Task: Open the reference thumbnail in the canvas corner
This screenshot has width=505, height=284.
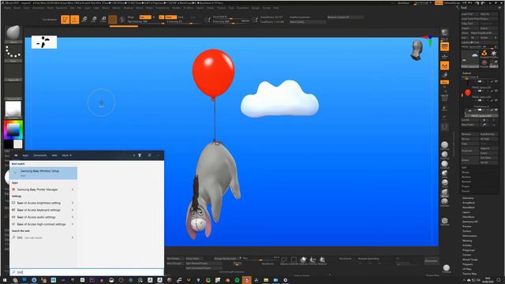Action: [x=44, y=42]
